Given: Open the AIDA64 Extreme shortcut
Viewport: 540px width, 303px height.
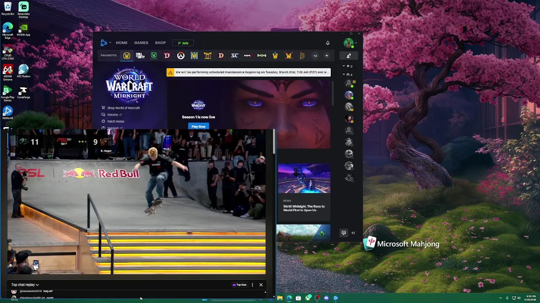Looking at the screenshot, I should coord(8,73).
